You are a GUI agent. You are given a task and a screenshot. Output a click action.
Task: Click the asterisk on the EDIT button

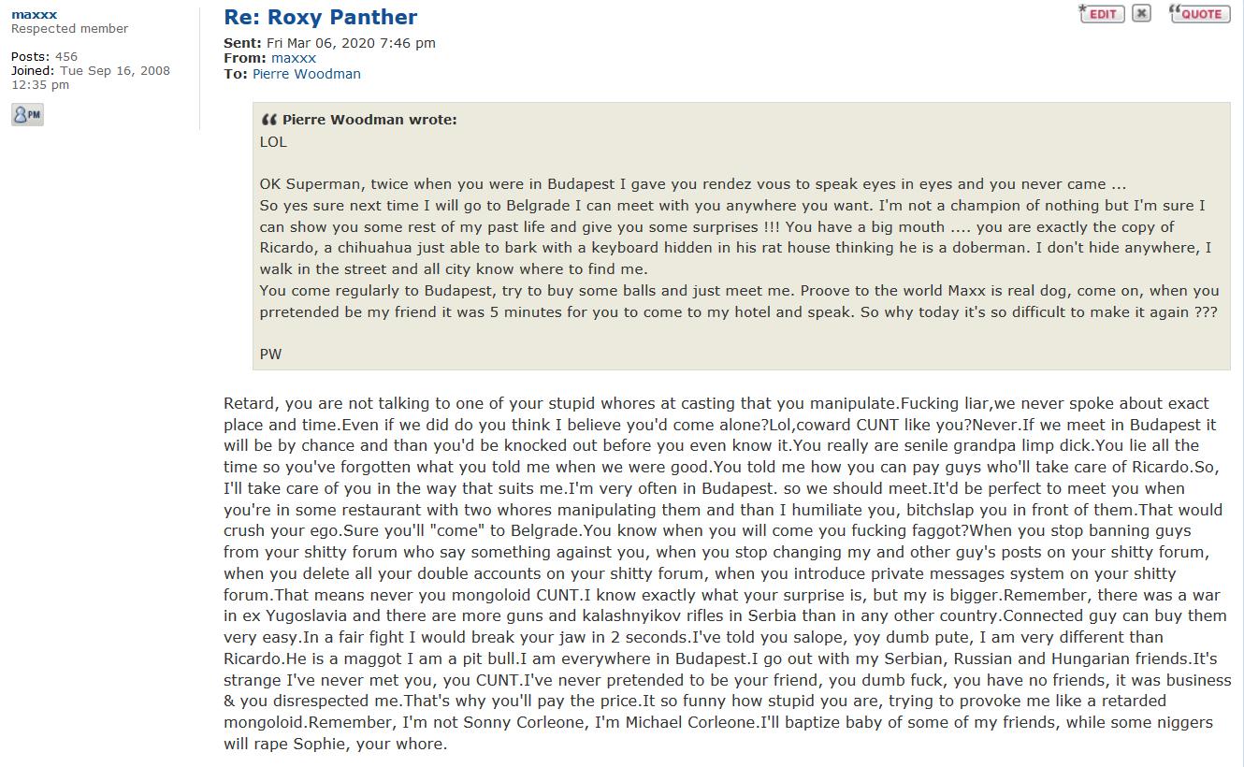[x=1083, y=9]
